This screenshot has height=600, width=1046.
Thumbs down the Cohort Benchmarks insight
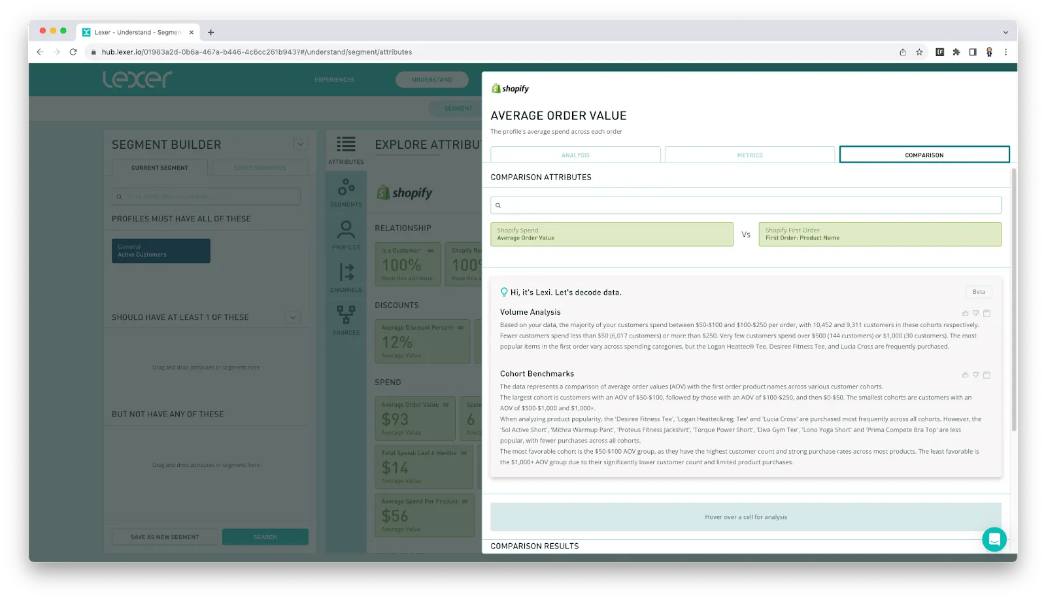(x=975, y=375)
